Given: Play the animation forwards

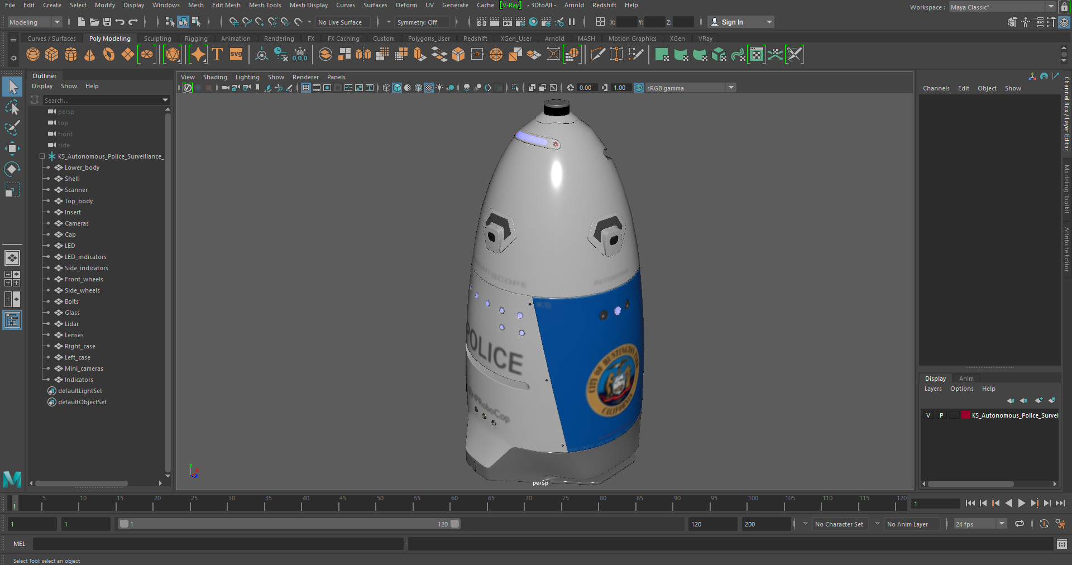Looking at the screenshot, I should [x=1021, y=503].
